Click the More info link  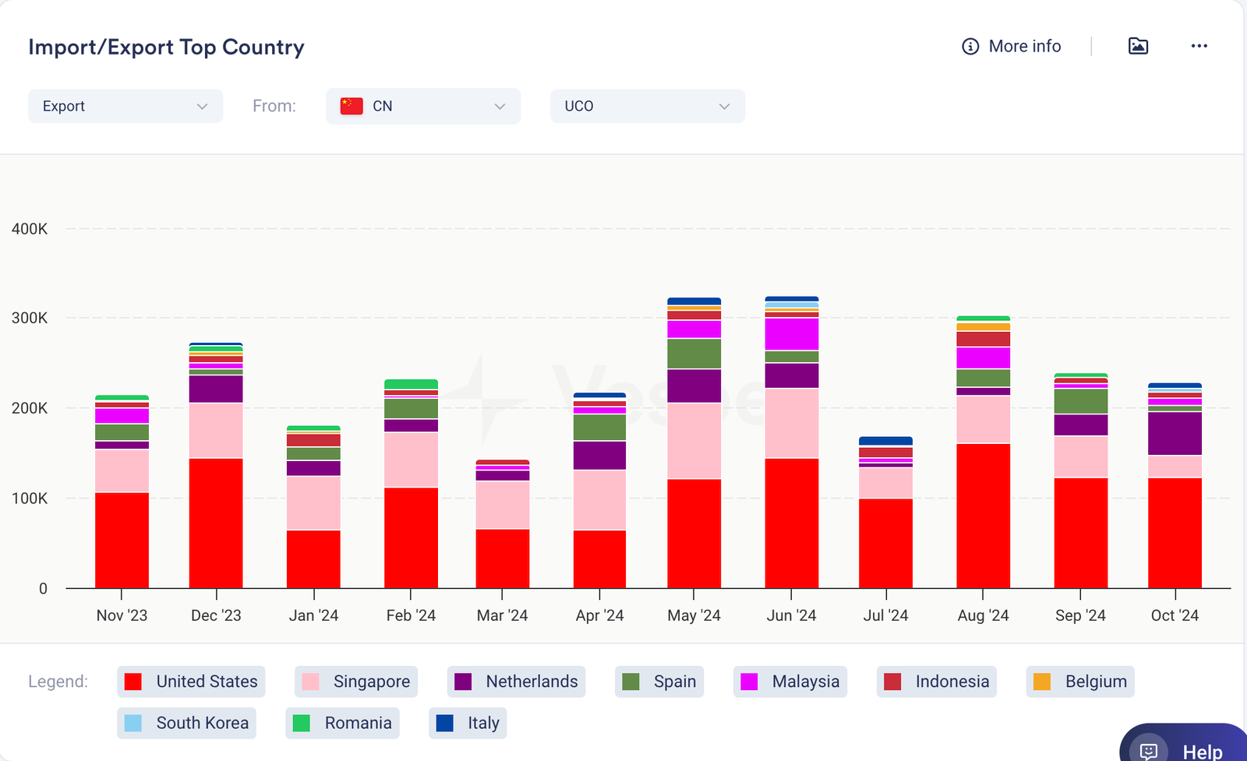(1024, 47)
